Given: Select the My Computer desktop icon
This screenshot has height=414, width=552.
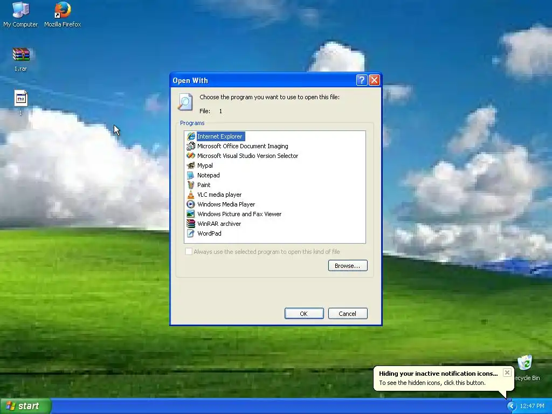Looking at the screenshot, I should 20,15.
